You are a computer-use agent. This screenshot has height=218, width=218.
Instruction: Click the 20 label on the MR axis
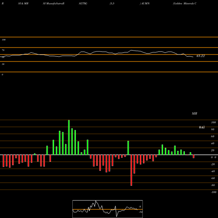213,150
